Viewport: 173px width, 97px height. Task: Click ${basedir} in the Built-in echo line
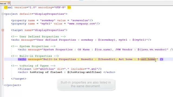pyautogui.click(x=107, y=59)
